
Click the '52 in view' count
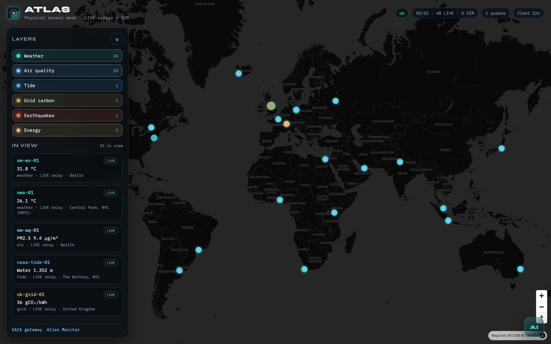[x=111, y=146]
